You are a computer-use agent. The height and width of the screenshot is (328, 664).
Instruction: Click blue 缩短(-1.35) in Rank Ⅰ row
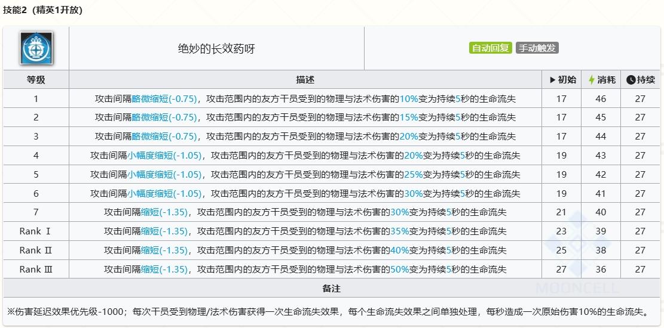164,231
